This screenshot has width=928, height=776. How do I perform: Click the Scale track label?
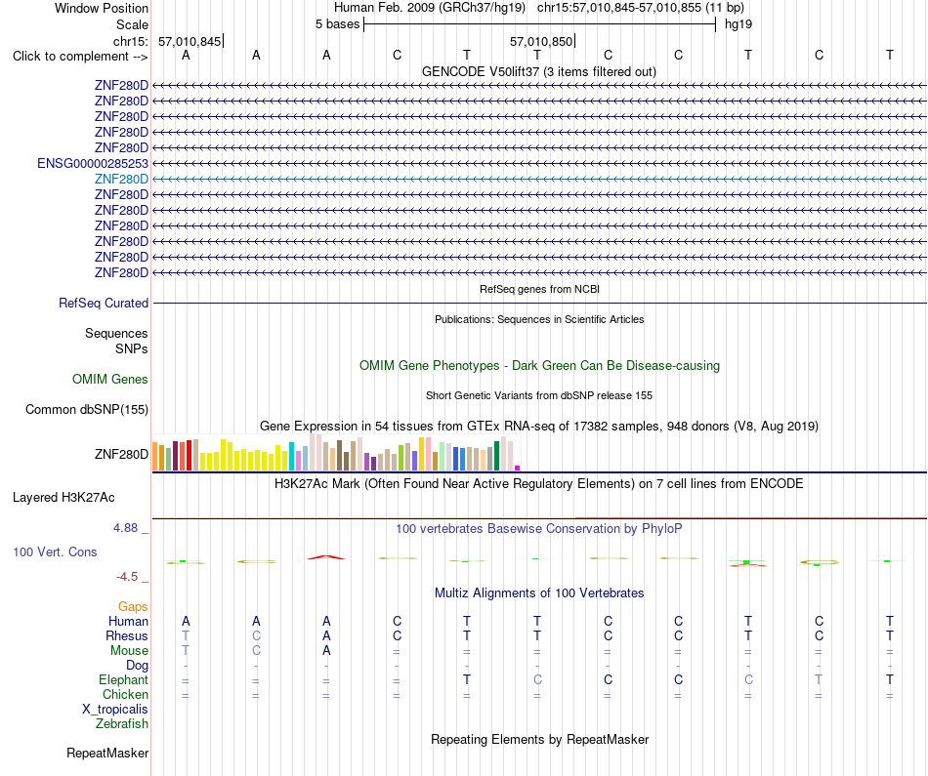132,24
